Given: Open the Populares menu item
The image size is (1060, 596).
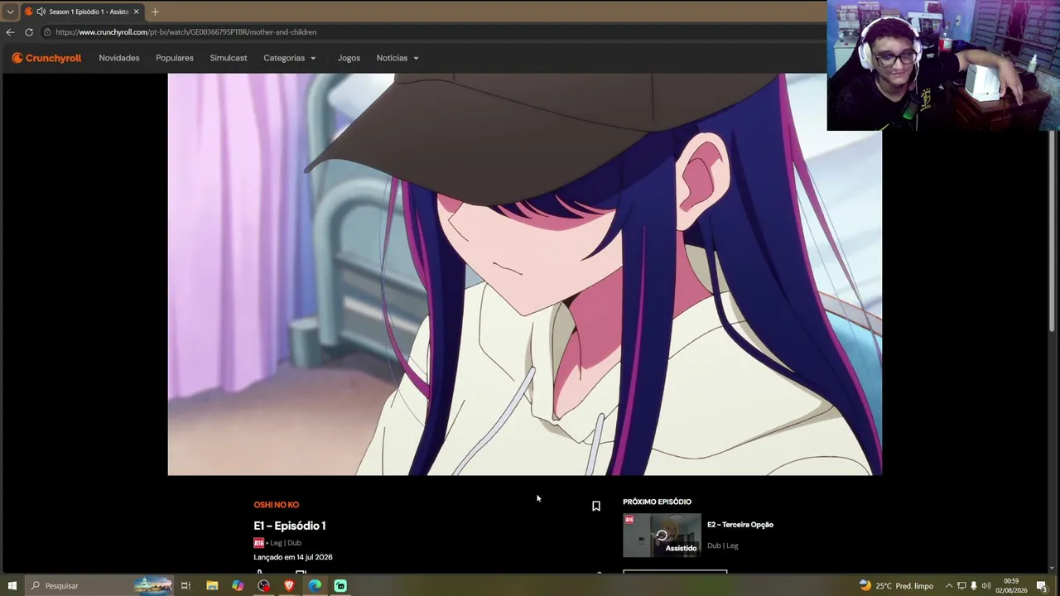Looking at the screenshot, I should click(x=175, y=58).
